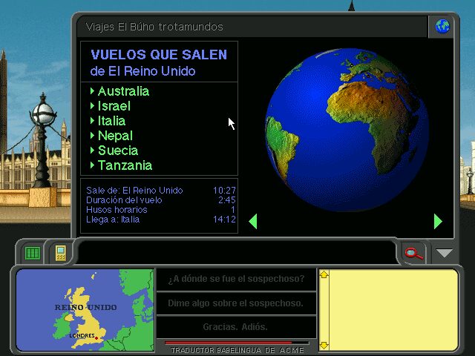Click the departure time 10:27
Screen dimensions: 475x356
[x=224, y=191]
